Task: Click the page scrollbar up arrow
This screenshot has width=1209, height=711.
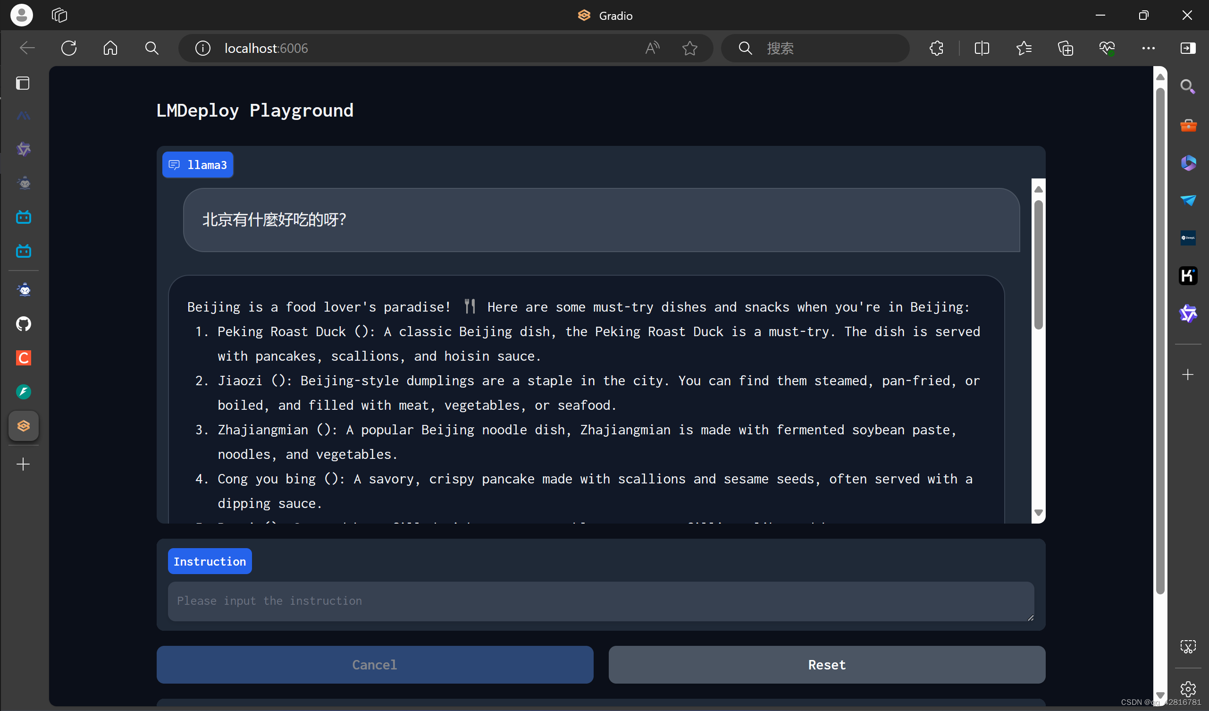Action: pos(1160,77)
